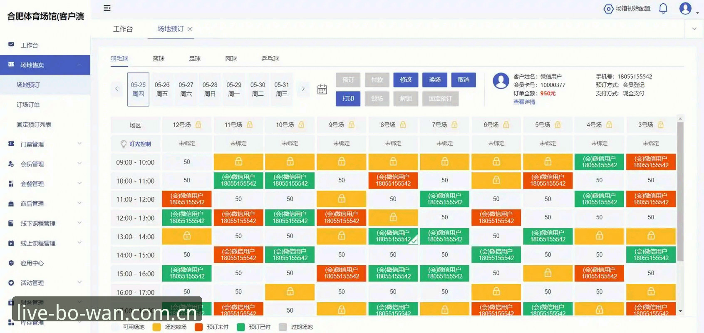Collapse the sidebar with the menu fold icon

(107, 8)
